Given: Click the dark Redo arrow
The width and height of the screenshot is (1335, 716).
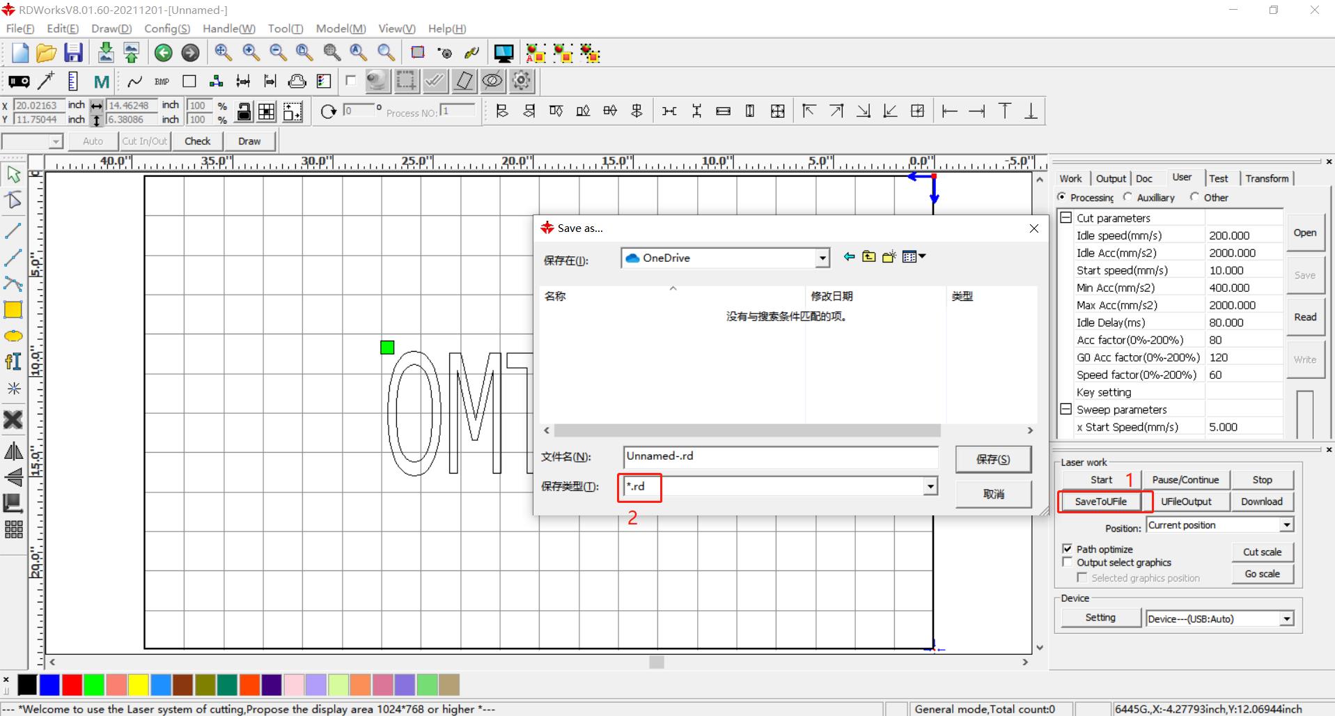Looking at the screenshot, I should pos(190,53).
